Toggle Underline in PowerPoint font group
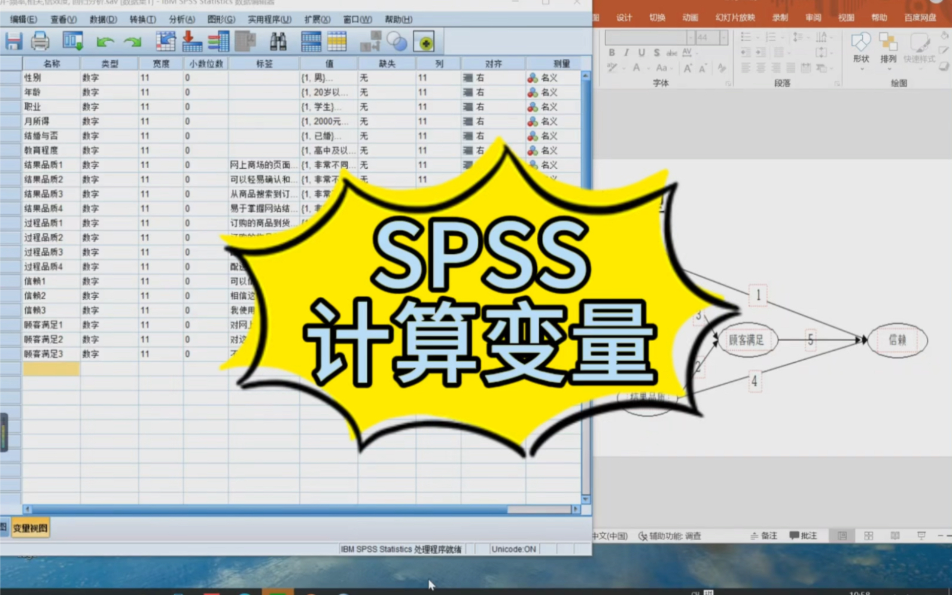 point(641,53)
